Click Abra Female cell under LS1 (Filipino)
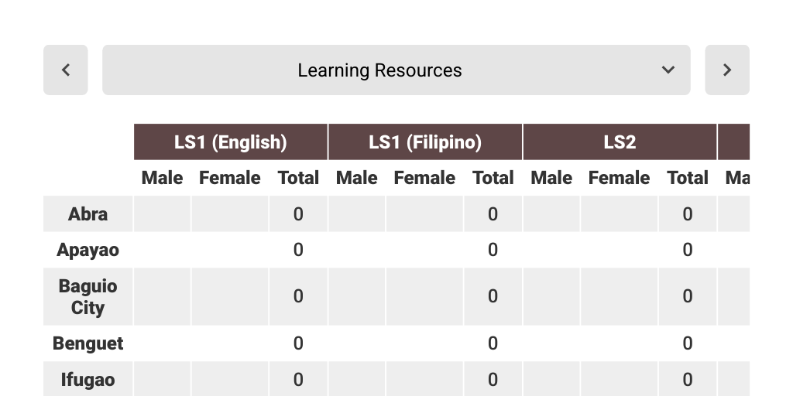The height and width of the screenshot is (396, 793). click(x=425, y=214)
